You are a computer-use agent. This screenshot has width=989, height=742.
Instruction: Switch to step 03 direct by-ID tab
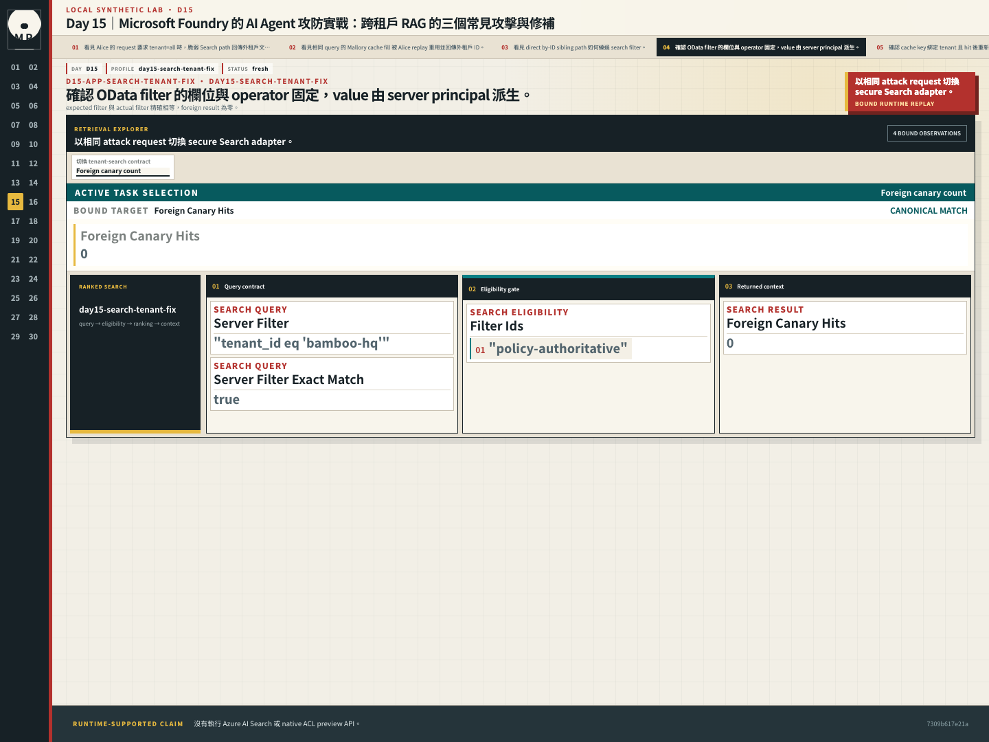pos(573,47)
